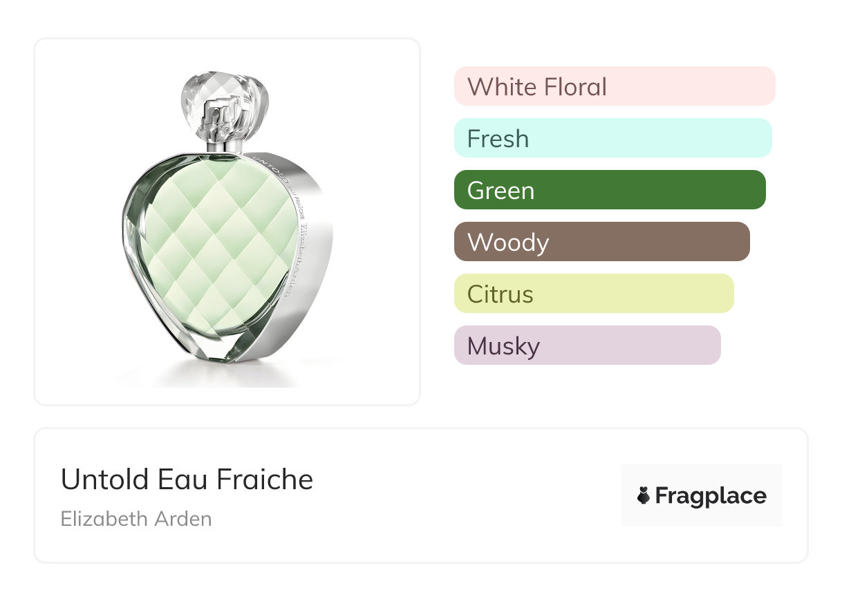Open the Untold Eau Fraiche title

point(187,480)
